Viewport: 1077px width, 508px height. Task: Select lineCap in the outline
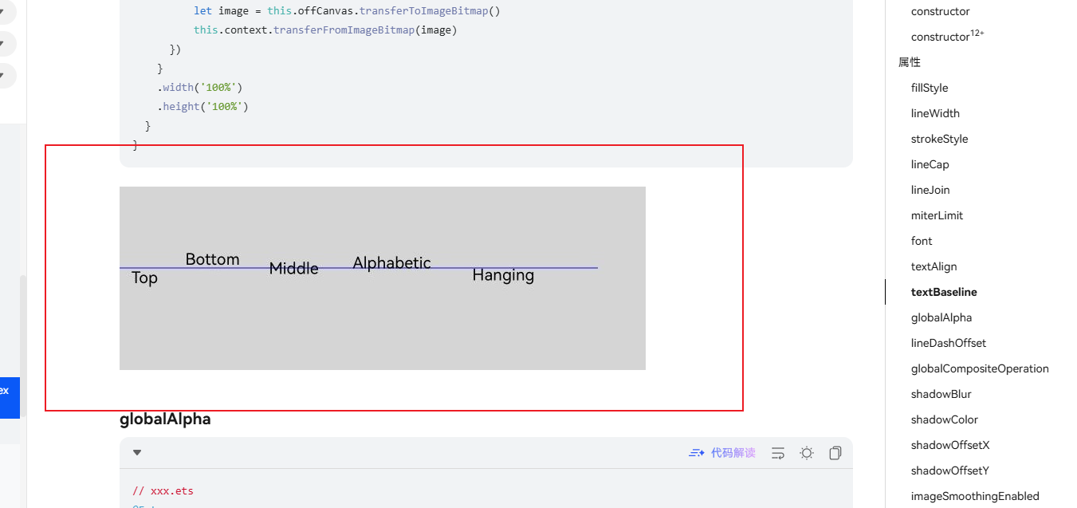click(x=930, y=164)
